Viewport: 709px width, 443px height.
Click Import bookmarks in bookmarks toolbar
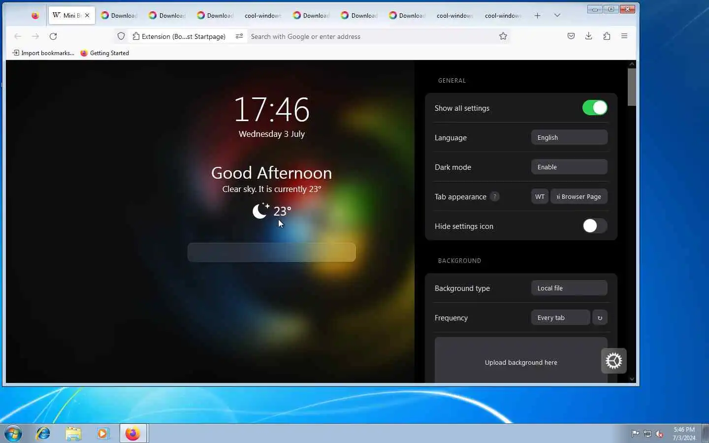[x=43, y=53]
